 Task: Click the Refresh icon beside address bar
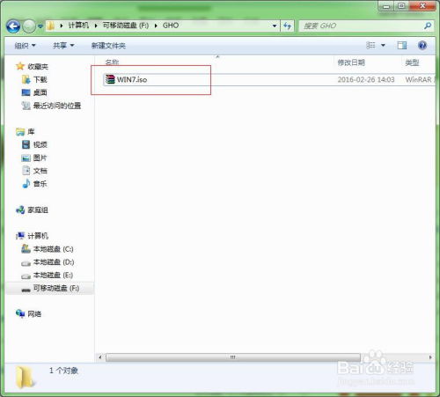point(287,26)
